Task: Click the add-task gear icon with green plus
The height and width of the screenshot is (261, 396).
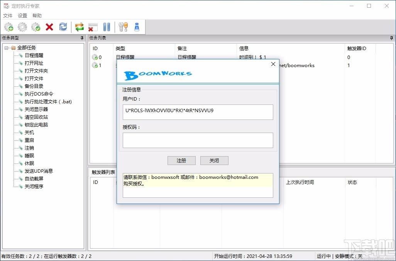Action: point(8,27)
